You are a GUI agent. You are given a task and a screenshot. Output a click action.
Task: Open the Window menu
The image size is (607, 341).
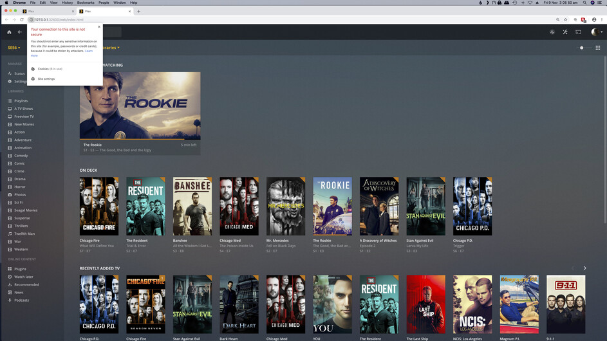click(x=120, y=3)
